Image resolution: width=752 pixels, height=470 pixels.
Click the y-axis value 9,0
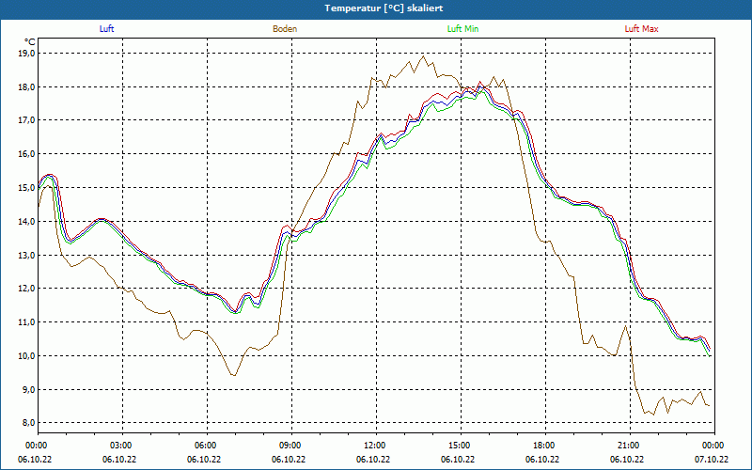(29, 389)
